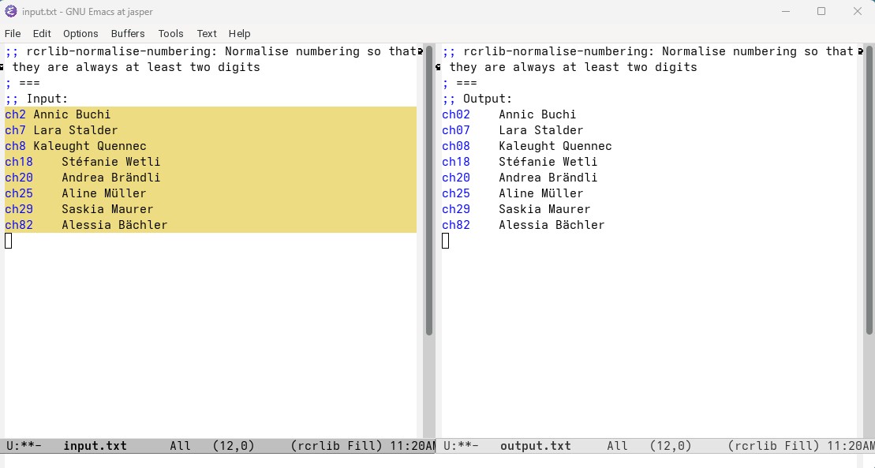Place cursor at empty line end in output pane
This screenshot has width=875, height=468.
(x=445, y=241)
